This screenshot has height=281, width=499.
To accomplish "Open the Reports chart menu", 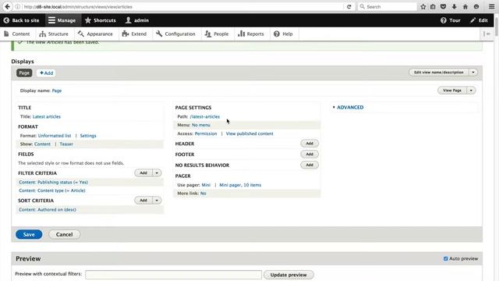I will (251, 34).
